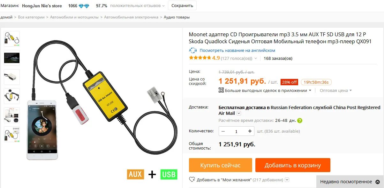Viewport: 384px width, 188px height.
Task: Click the green delivery time help icon
Action: pyautogui.click(x=300, y=121)
